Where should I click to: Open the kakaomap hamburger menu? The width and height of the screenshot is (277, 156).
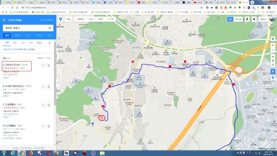tap(4, 20)
